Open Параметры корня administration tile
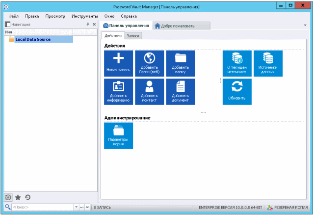Screen dimensions: 314x215 pyautogui.click(x=118, y=135)
